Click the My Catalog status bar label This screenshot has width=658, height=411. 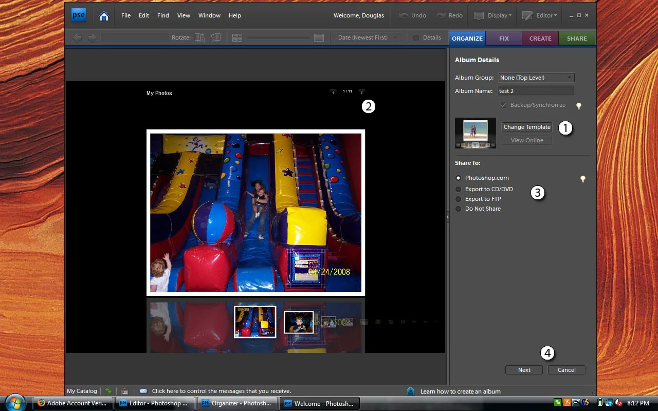pyautogui.click(x=82, y=391)
